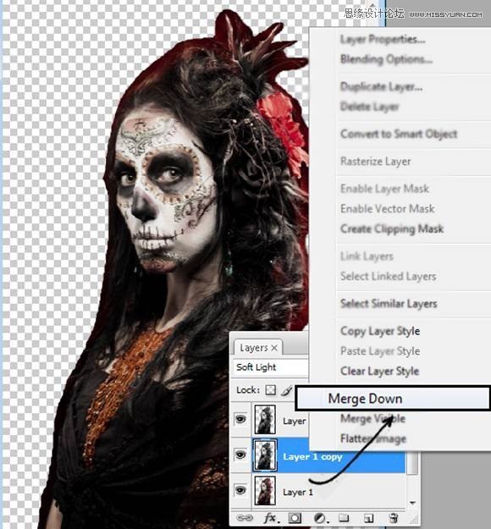The height and width of the screenshot is (529, 491).
Task: Add a layer mask with the mask icon
Action: point(295,518)
